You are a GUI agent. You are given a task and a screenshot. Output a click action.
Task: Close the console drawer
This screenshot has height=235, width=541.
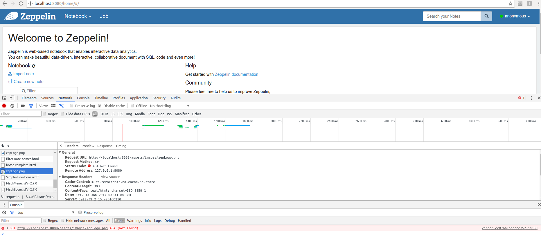539,205
